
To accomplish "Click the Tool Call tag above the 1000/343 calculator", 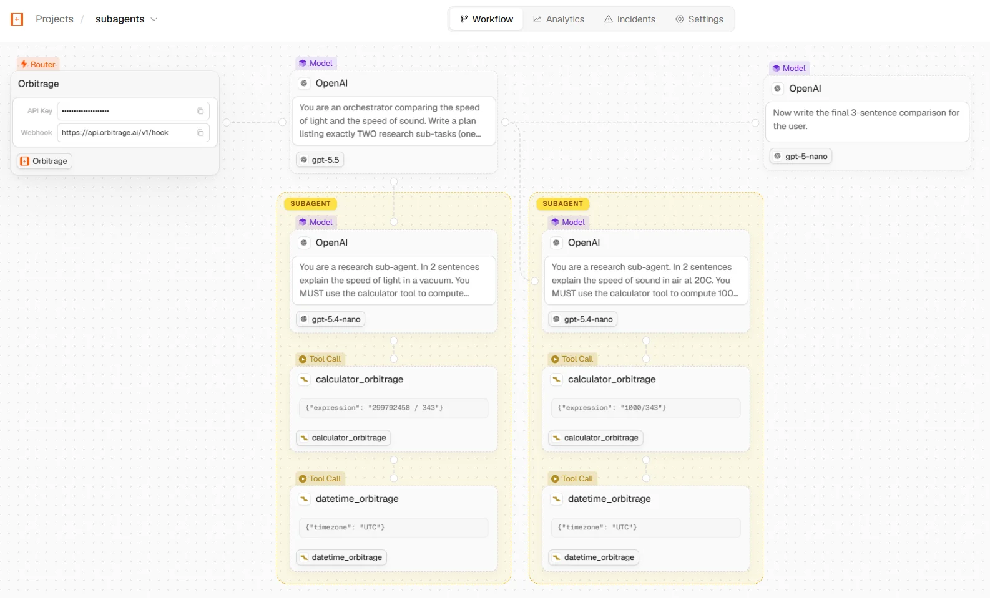I will (572, 359).
